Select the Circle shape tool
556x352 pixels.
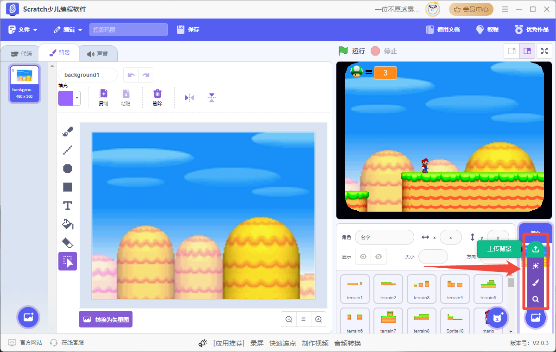pyautogui.click(x=68, y=169)
